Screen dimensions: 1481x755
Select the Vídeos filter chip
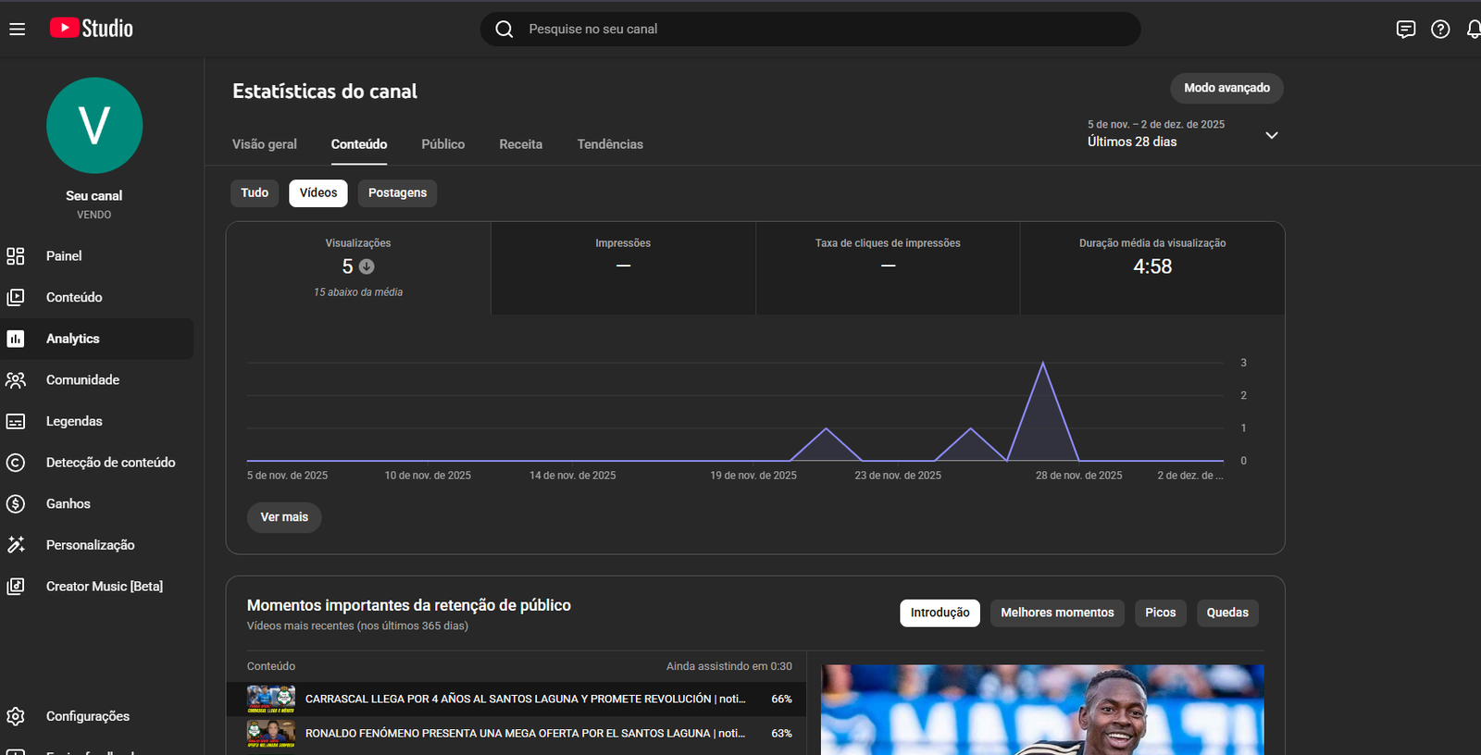tap(317, 193)
